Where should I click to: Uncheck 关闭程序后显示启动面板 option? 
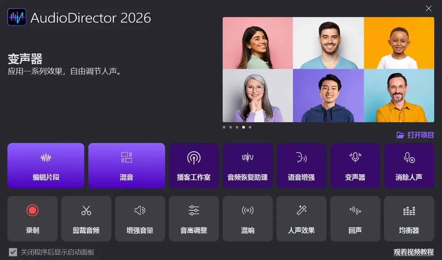tap(13, 252)
